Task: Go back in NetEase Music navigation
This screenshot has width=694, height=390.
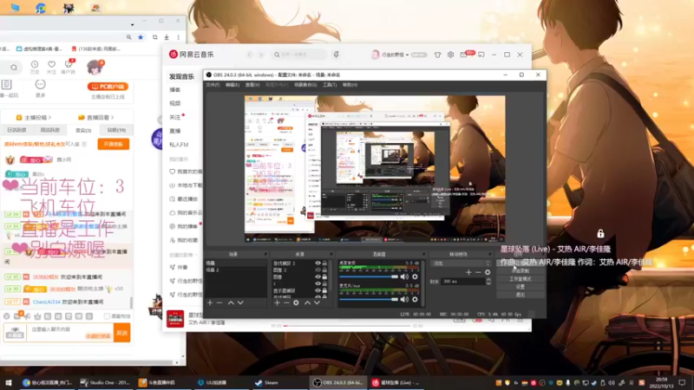Action: click(x=250, y=55)
